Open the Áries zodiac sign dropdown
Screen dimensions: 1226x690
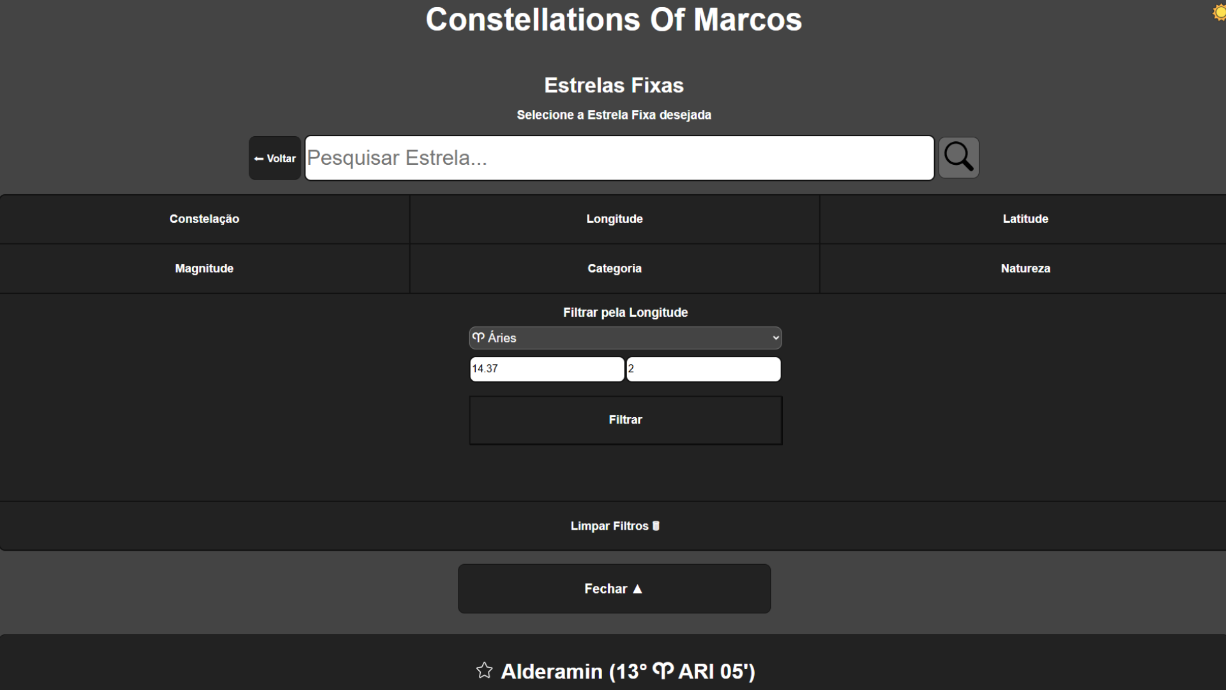coord(624,337)
